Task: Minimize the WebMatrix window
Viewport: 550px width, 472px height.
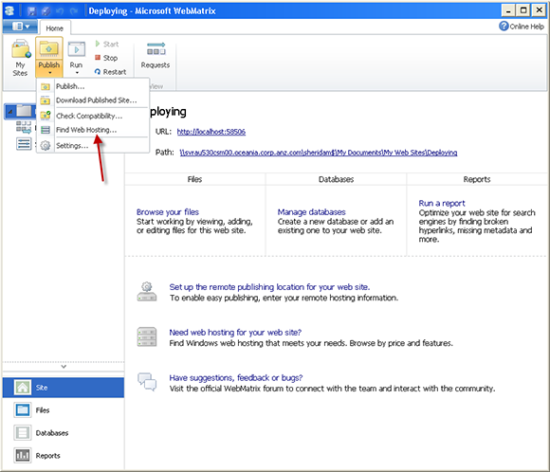Action: click(508, 10)
